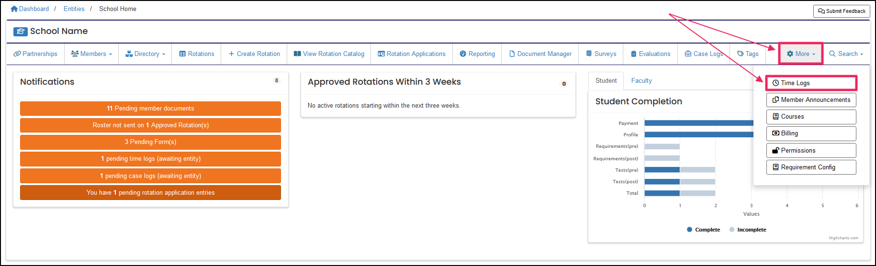Click the Submit Feedback chat icon
The image size is (876, 266).
point(821,11)
